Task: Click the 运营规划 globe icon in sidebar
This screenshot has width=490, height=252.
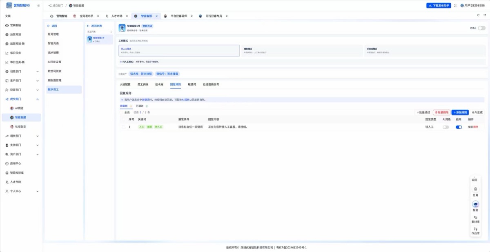Action: (x=7, y=35)
